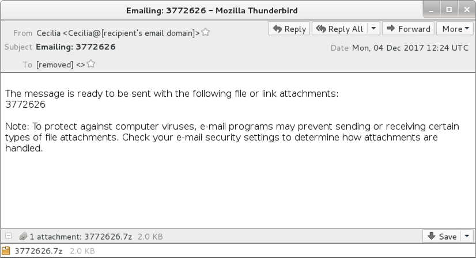Minimize the Thunderbird message window

point(432,10)
